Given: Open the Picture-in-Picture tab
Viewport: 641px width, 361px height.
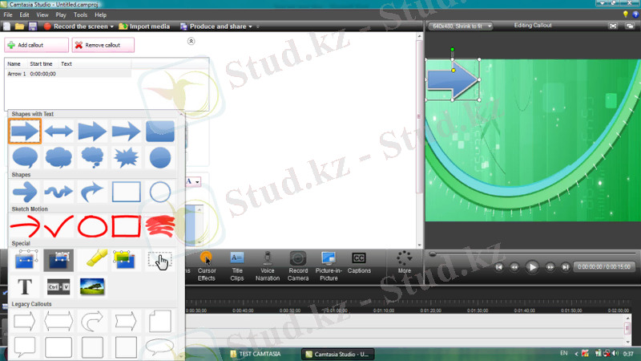Looking at the screenshot, I should pos(329,266).
